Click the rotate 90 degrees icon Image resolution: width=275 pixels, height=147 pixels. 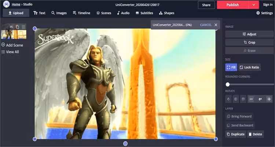(x=228, y=99)
